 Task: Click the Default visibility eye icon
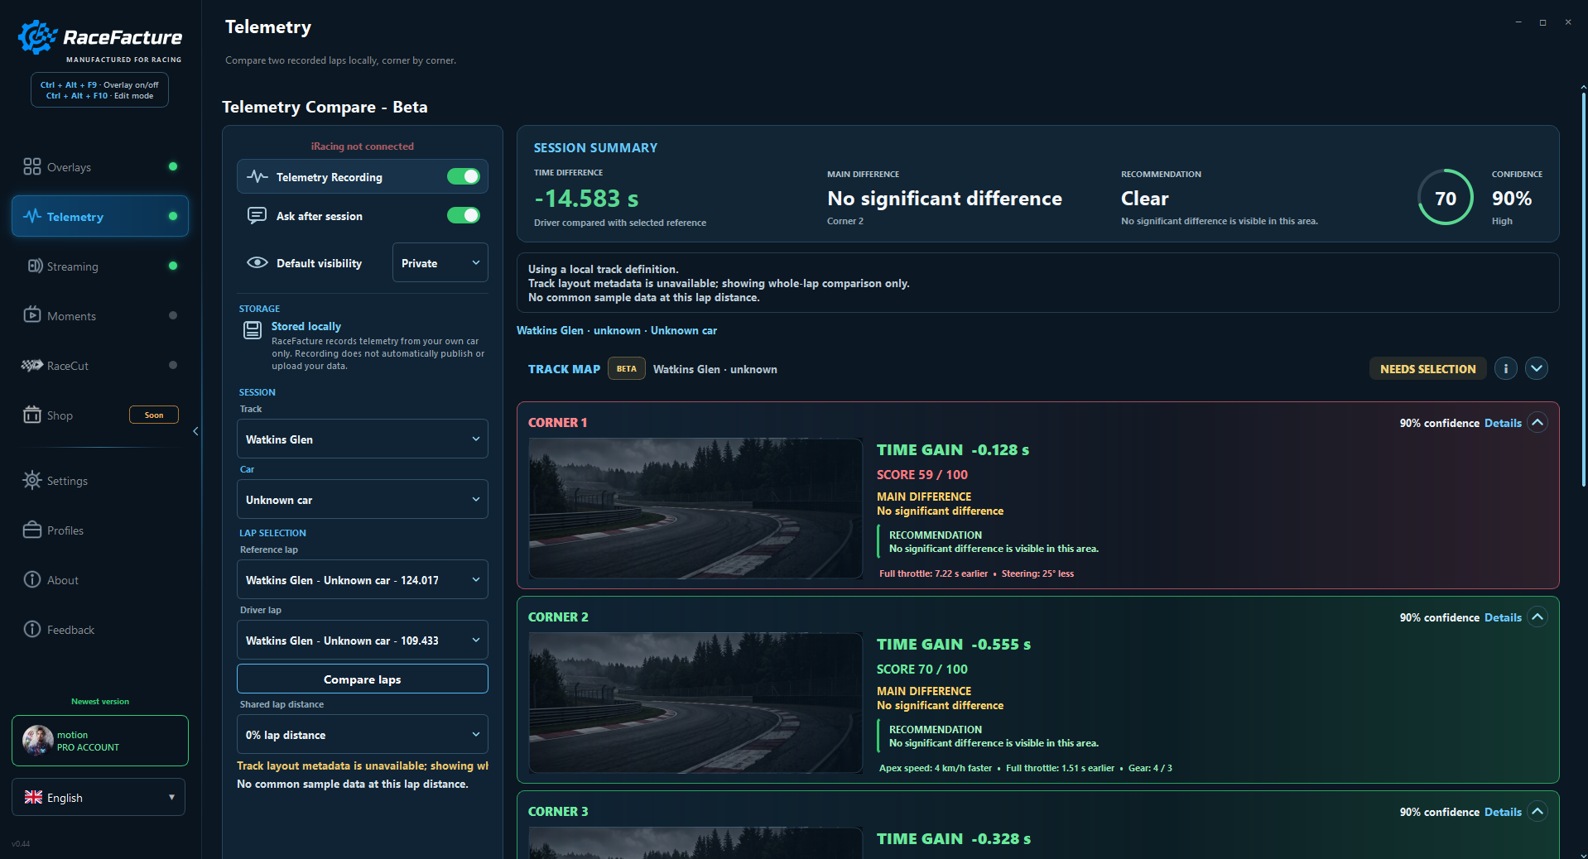[x=257, y=262]
